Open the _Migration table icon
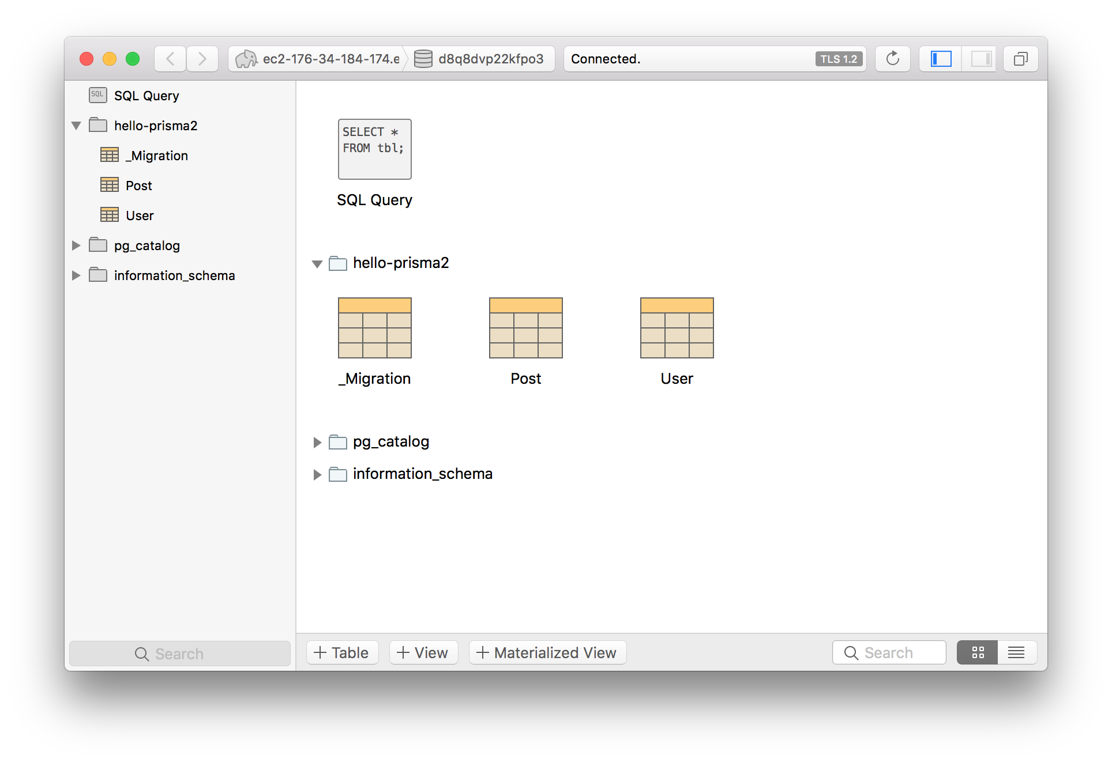Screen dimensions: 1112x763 374,328
